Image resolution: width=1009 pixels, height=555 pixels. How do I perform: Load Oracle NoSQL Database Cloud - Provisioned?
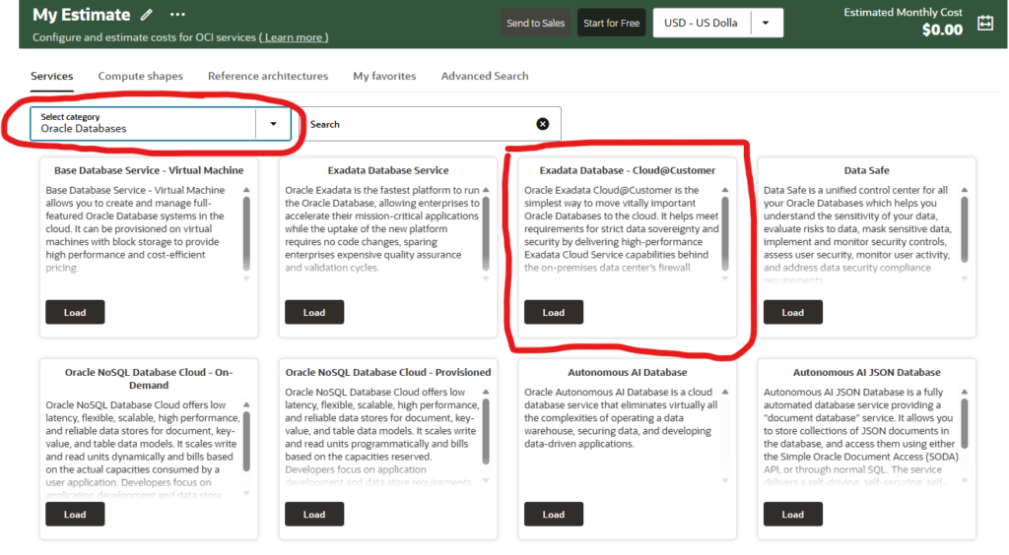click(x=314, y=514)
